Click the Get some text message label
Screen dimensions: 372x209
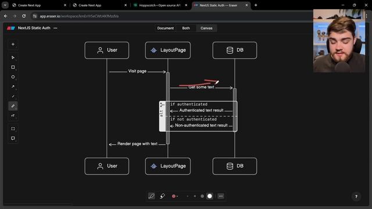pyautogui.click(x=201, y=87)
